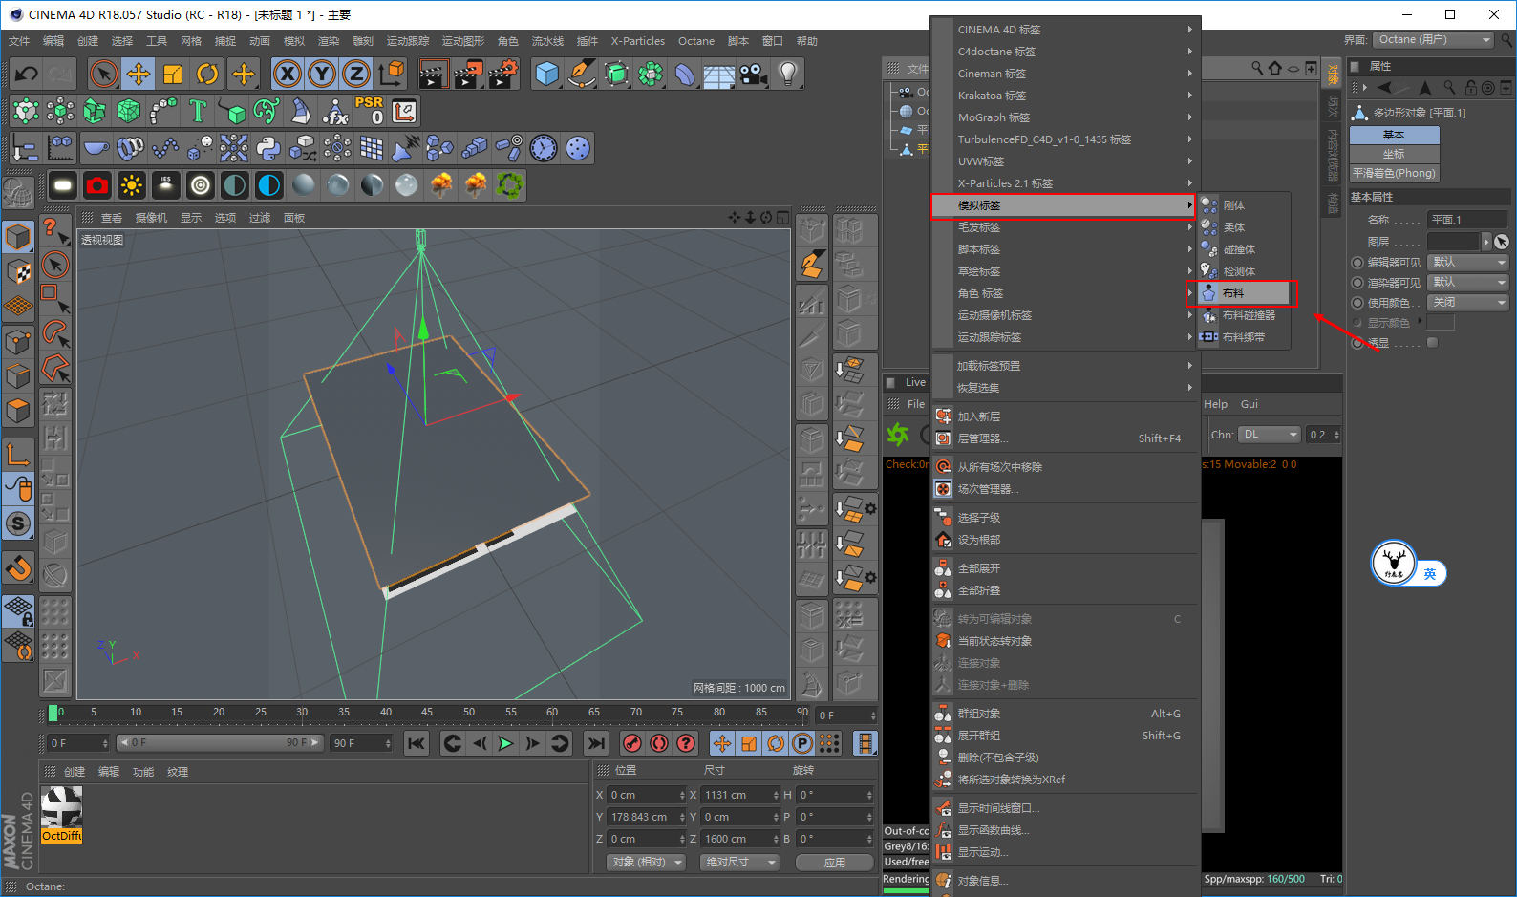The image size is (1517, 897).
Task: Open the 使用颜色 dropdown set to 关闭
Action: [x=1467, y=303]
